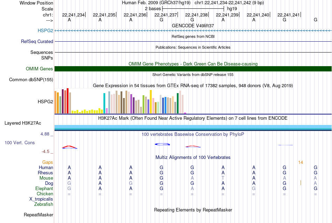Viewport: 332px width, 223px height.
Task: Click the H3K27Ac Mark ENCODE track title
Action: pyautogui.click(x=193, y=118)
